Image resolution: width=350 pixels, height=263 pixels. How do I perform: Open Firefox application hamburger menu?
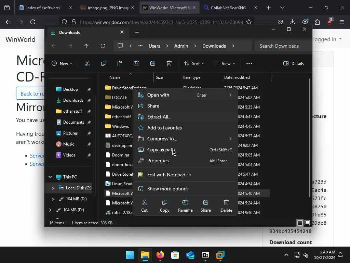click(x=342, y=22)
